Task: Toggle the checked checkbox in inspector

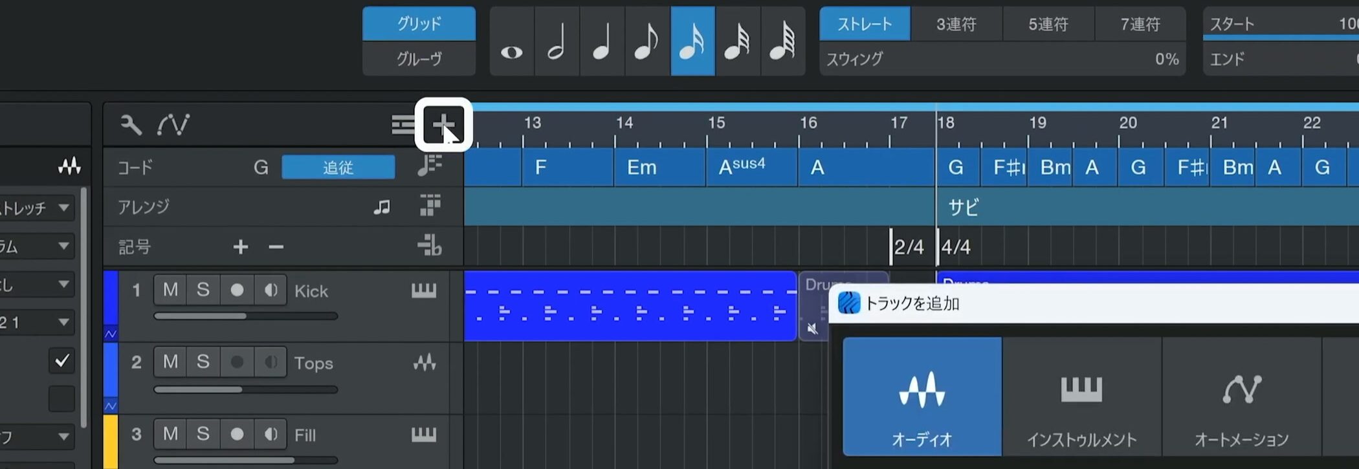Action: click(62, 360)
